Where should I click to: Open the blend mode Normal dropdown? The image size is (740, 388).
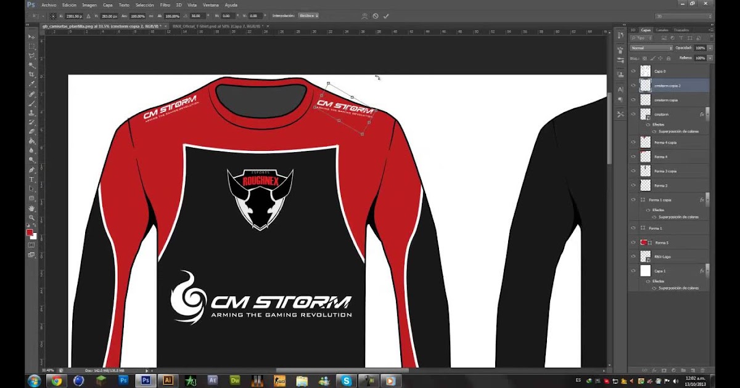click(651, 48)
